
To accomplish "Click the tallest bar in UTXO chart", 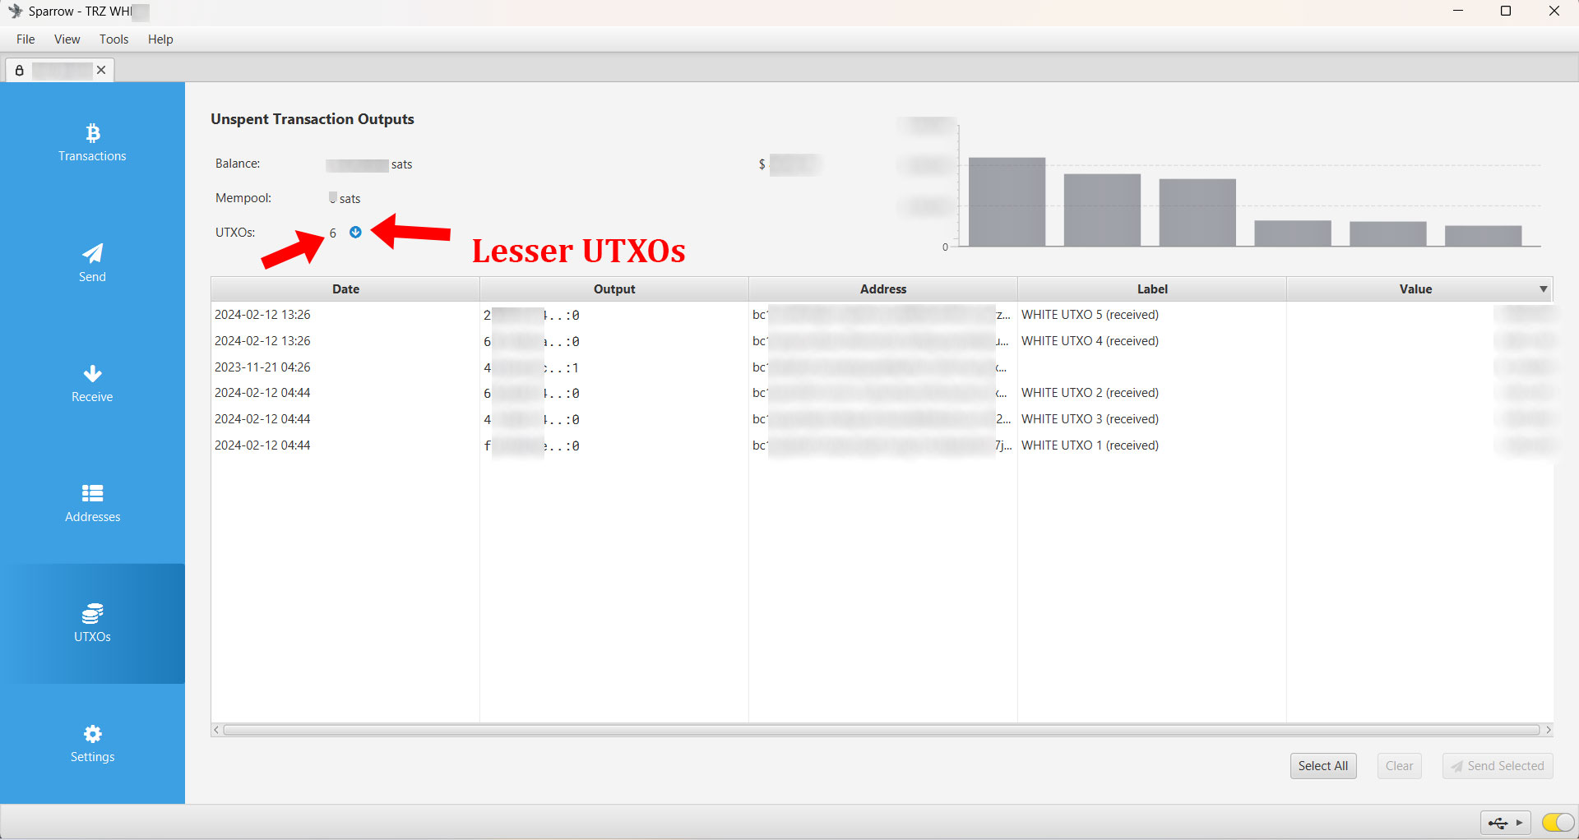I will [x=1007, y=201].
